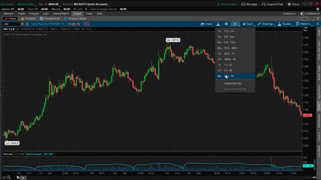Open the Share chart option
Screen dimensions: 321x180
tap(206, 24)
